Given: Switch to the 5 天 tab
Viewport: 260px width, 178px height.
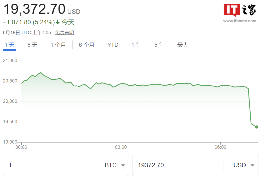Looking at the screenshot, I should coord(32,45).
